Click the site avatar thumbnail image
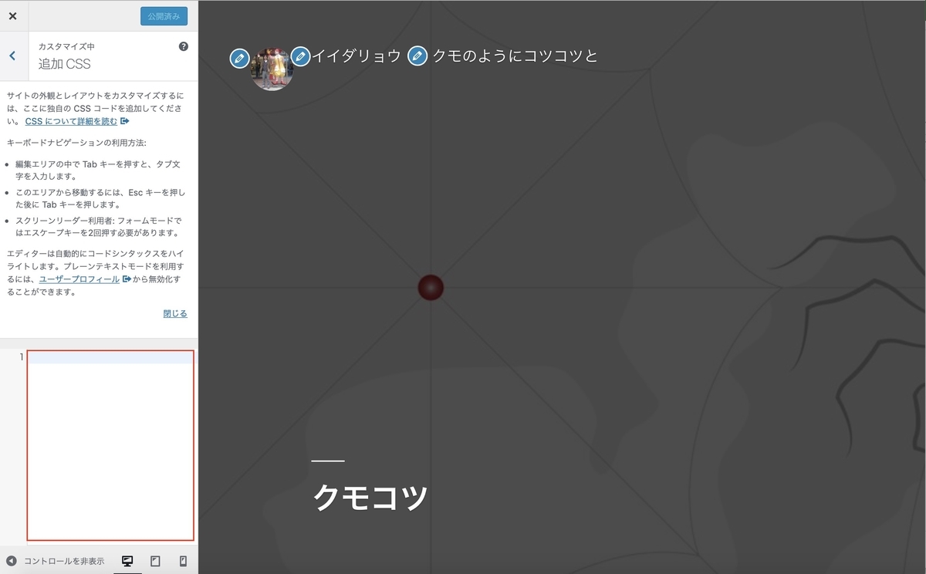The height and width of the screenshot is (574, 926). (x=272, y=69)
